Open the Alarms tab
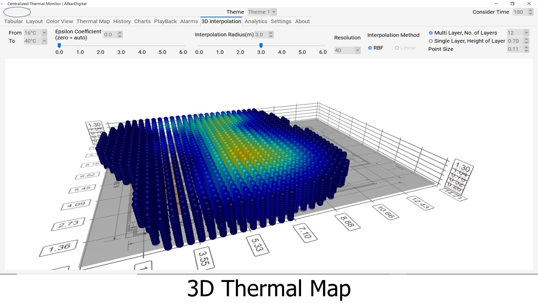 tap(189, 21)
